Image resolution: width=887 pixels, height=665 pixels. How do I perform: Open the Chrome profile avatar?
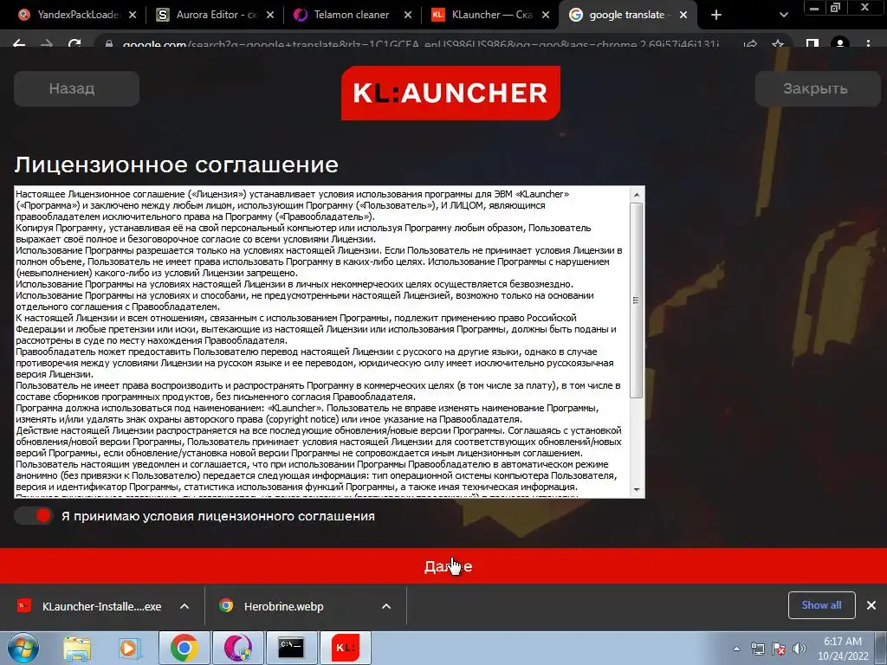point(840,43)
